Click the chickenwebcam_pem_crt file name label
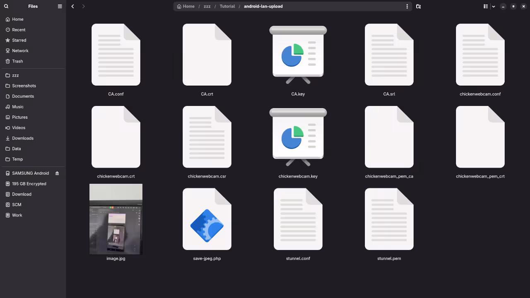 coord(480,176)
